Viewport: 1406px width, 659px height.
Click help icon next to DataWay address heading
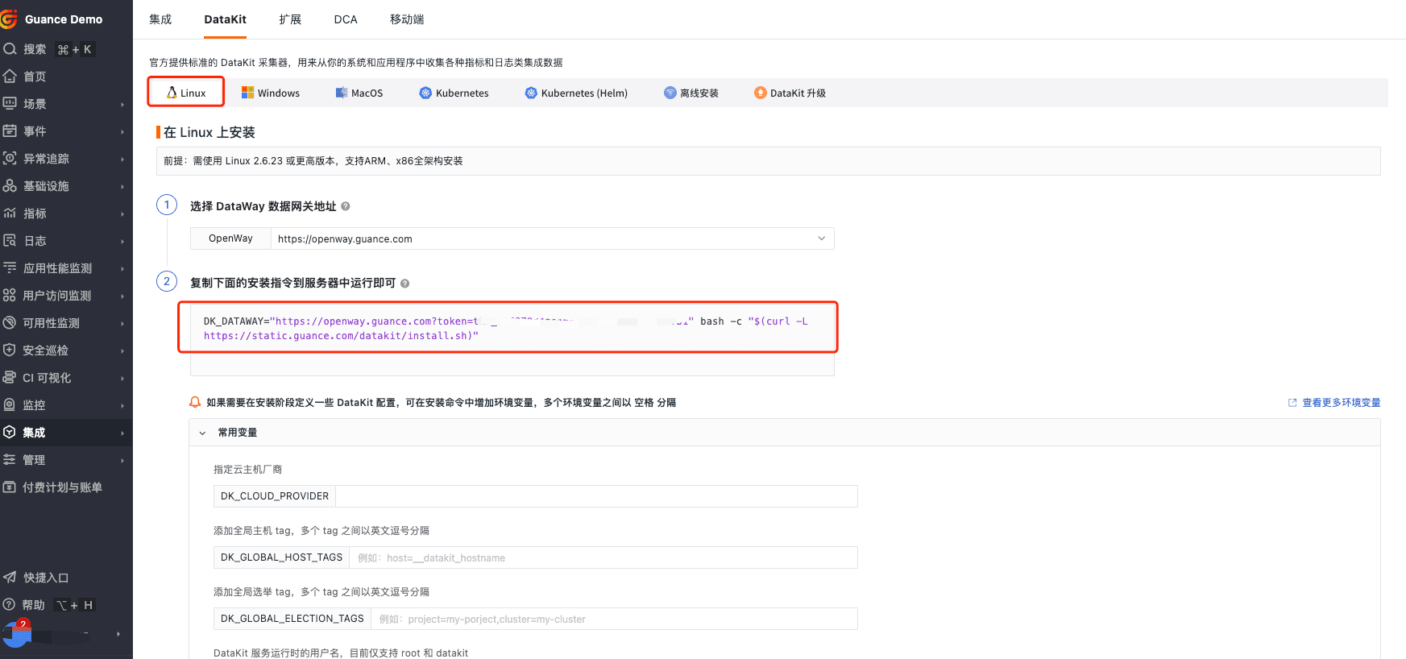[346, 206]
